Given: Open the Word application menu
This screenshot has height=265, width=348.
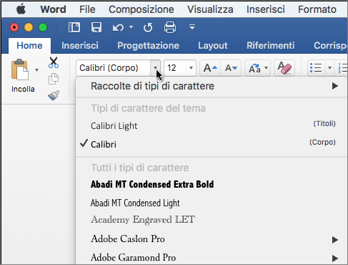Looking at the screenshot, I should pyautogui.click(x=53, y=9).
